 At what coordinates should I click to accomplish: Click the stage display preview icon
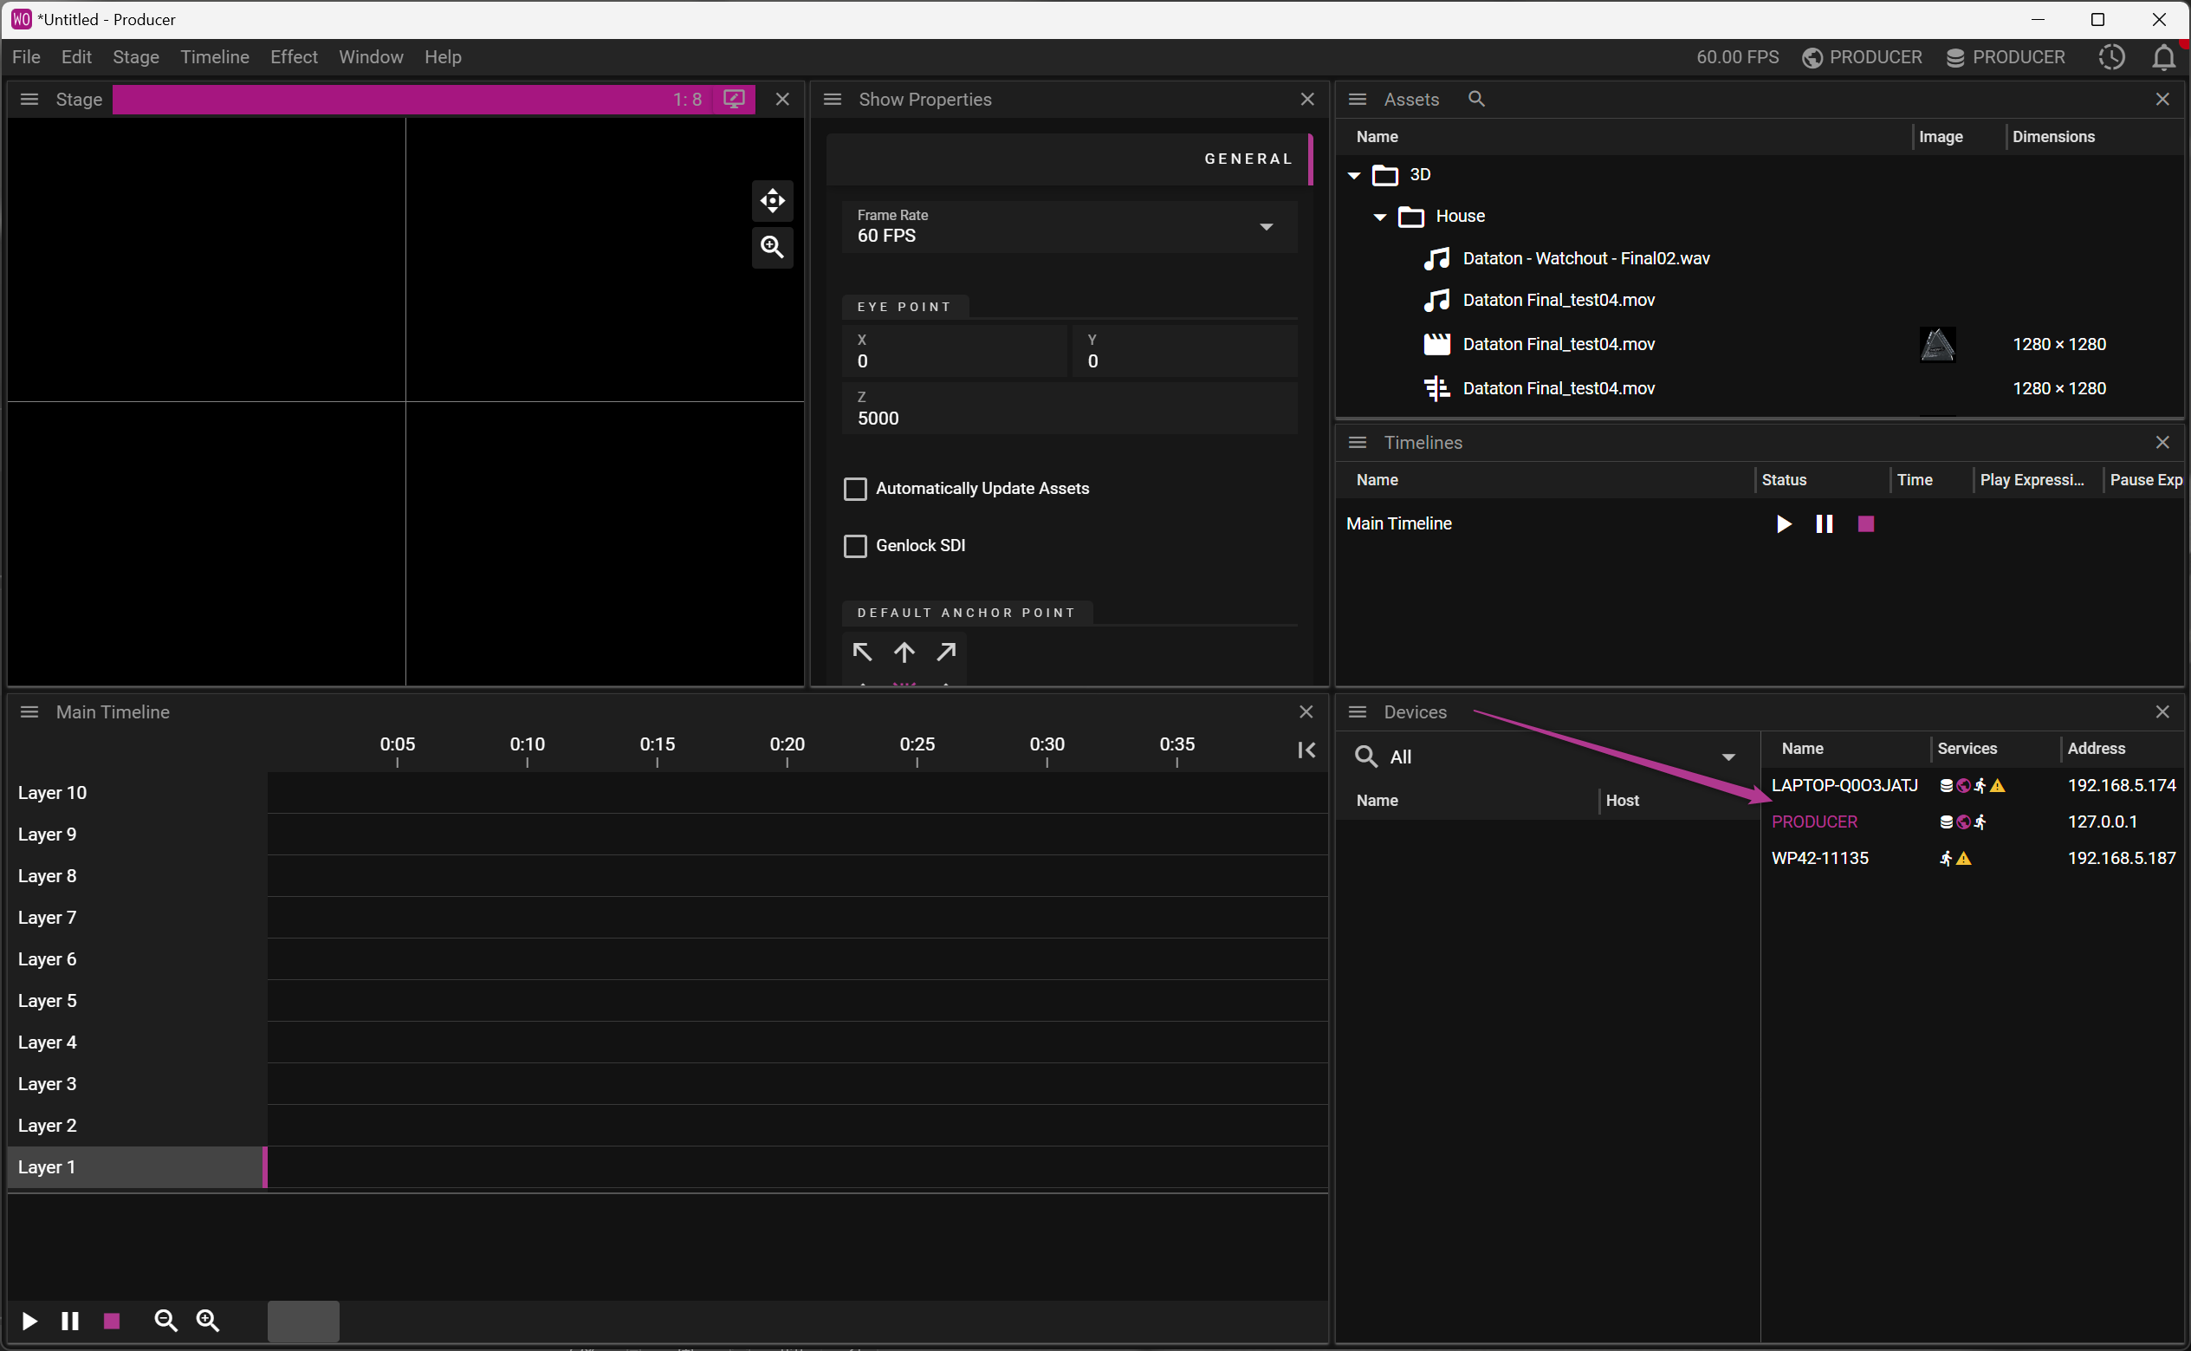[734, 99]
